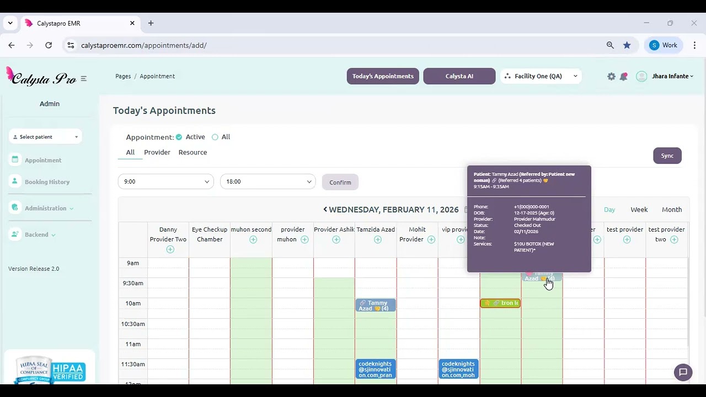Click the Booking History sidebar icon

14,181
